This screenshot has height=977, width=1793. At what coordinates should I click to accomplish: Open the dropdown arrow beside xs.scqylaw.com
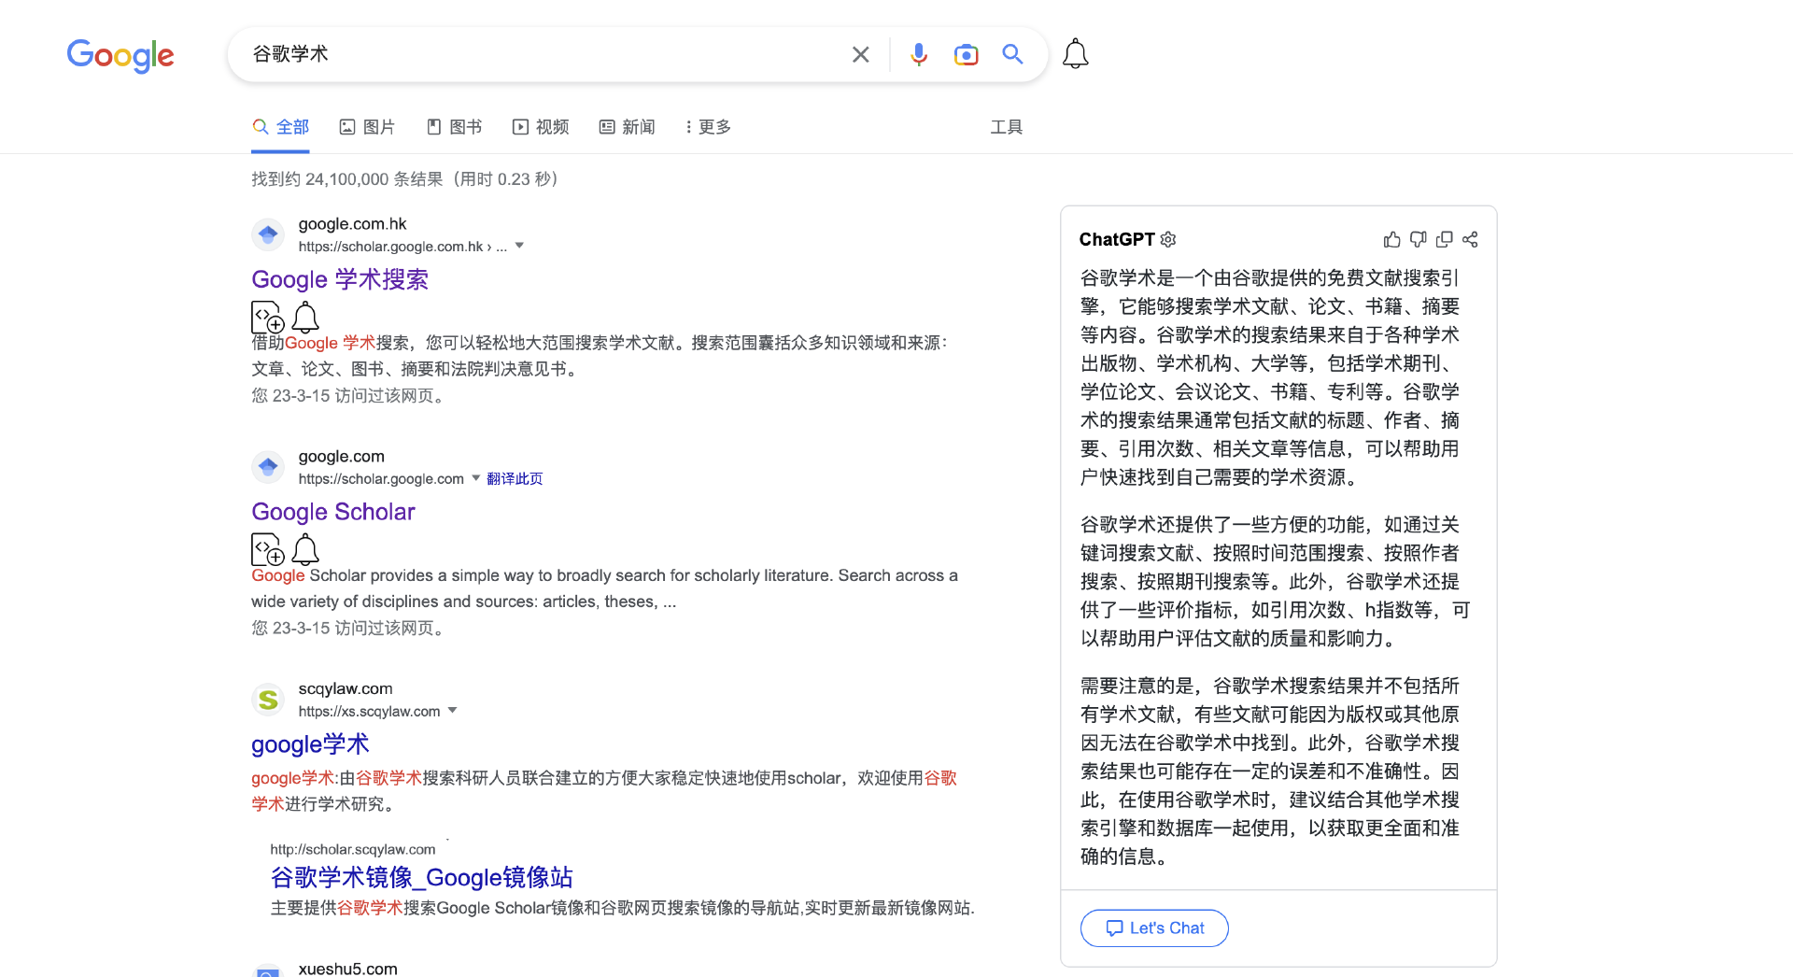[454, 710]
